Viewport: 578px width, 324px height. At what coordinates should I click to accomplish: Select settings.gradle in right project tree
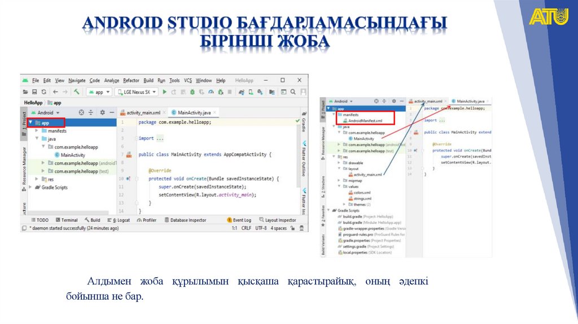(x=366, y=246)
